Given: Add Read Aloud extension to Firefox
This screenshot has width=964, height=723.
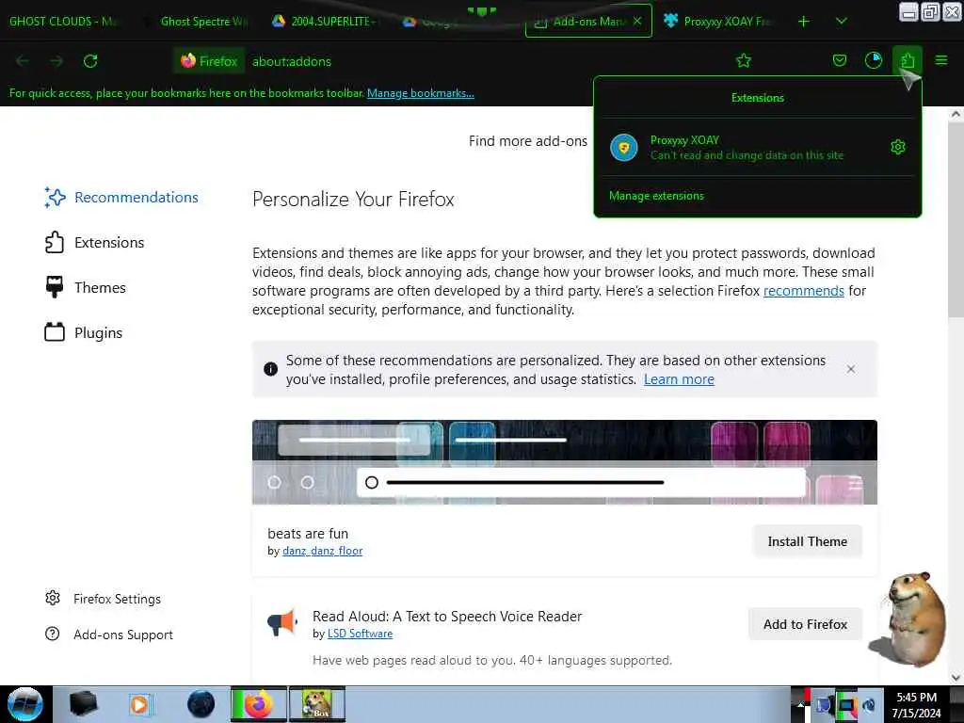Looking at the screenshot, I should pos(805,624).
